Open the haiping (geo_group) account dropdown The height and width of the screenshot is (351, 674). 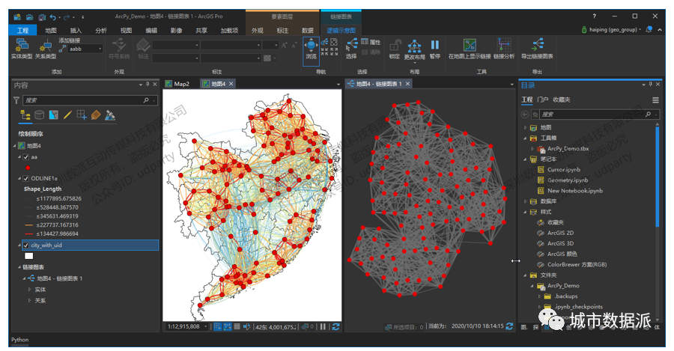640,30
